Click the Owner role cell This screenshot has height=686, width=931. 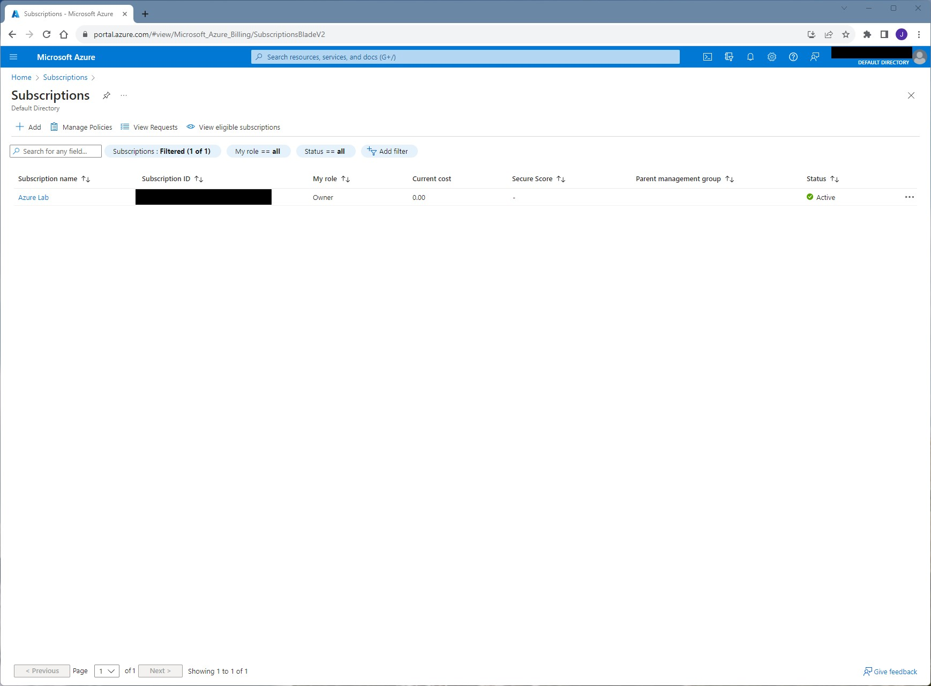coord(323,197)
